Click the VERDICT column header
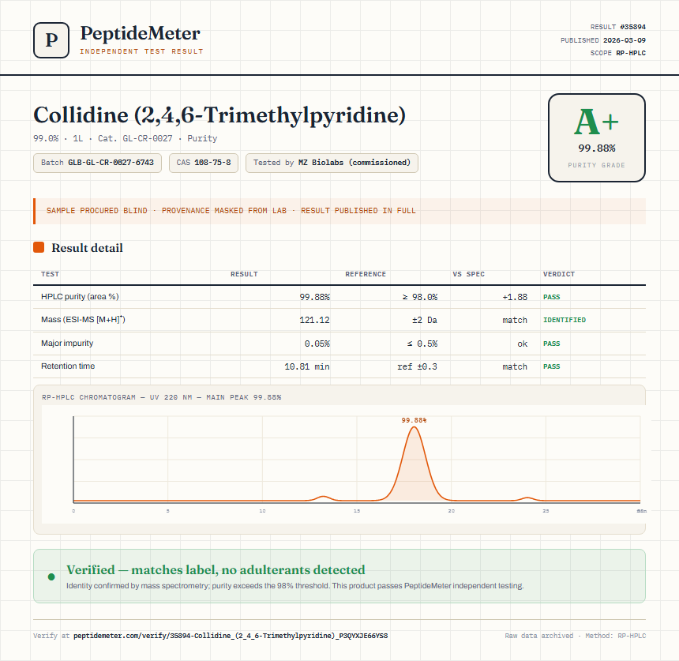This screenshot has width=679, height=661. click(x=559, y=274)
